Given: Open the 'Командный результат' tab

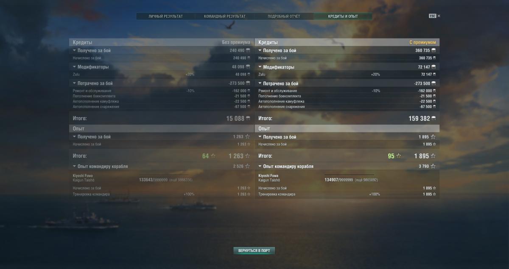Looking at the screenshot, I should 225,16.
